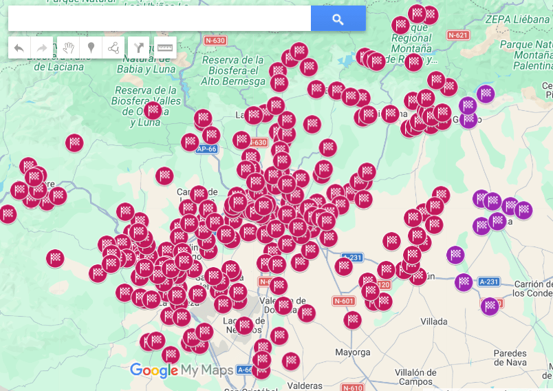The image size is (553, 391).
Task: Undo the last map edit
Action: (19, 48)
